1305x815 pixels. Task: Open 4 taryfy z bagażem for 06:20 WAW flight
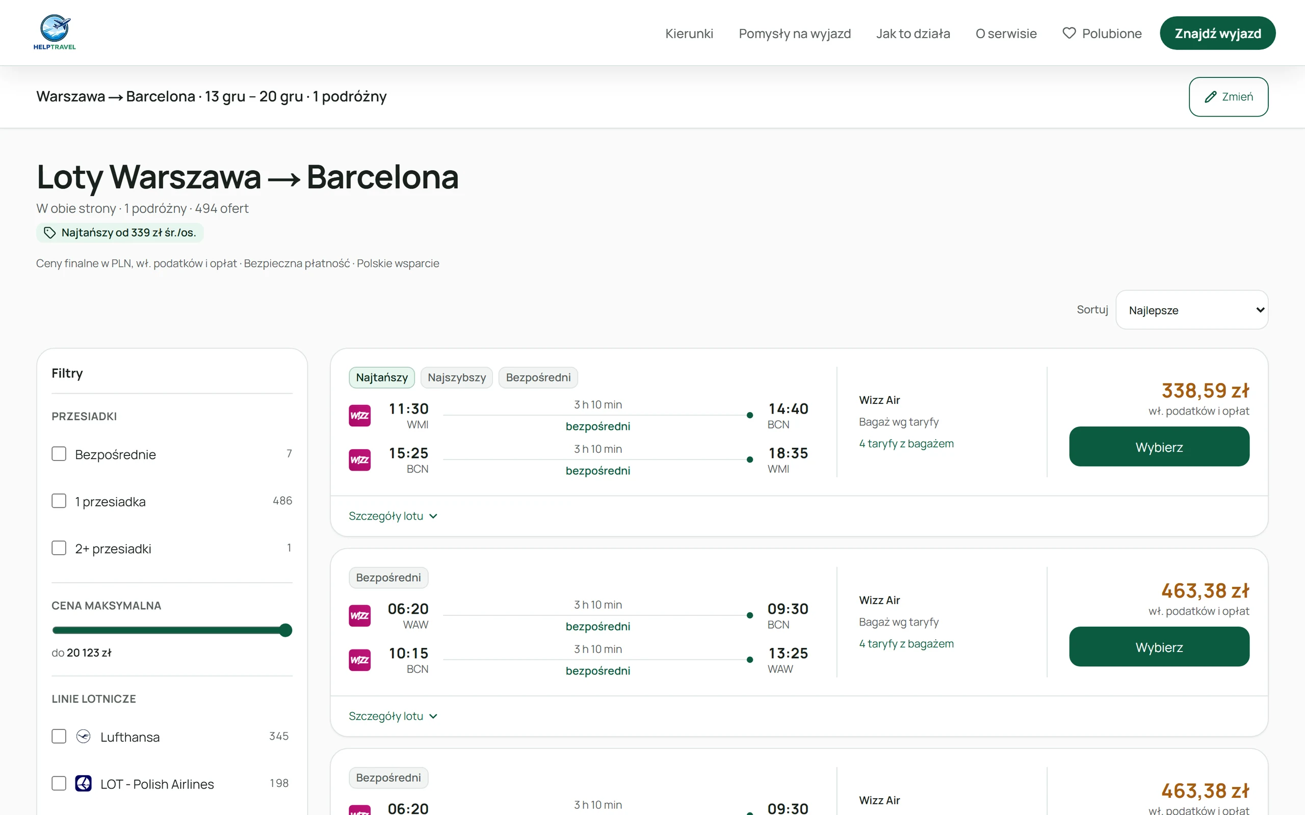906,643
